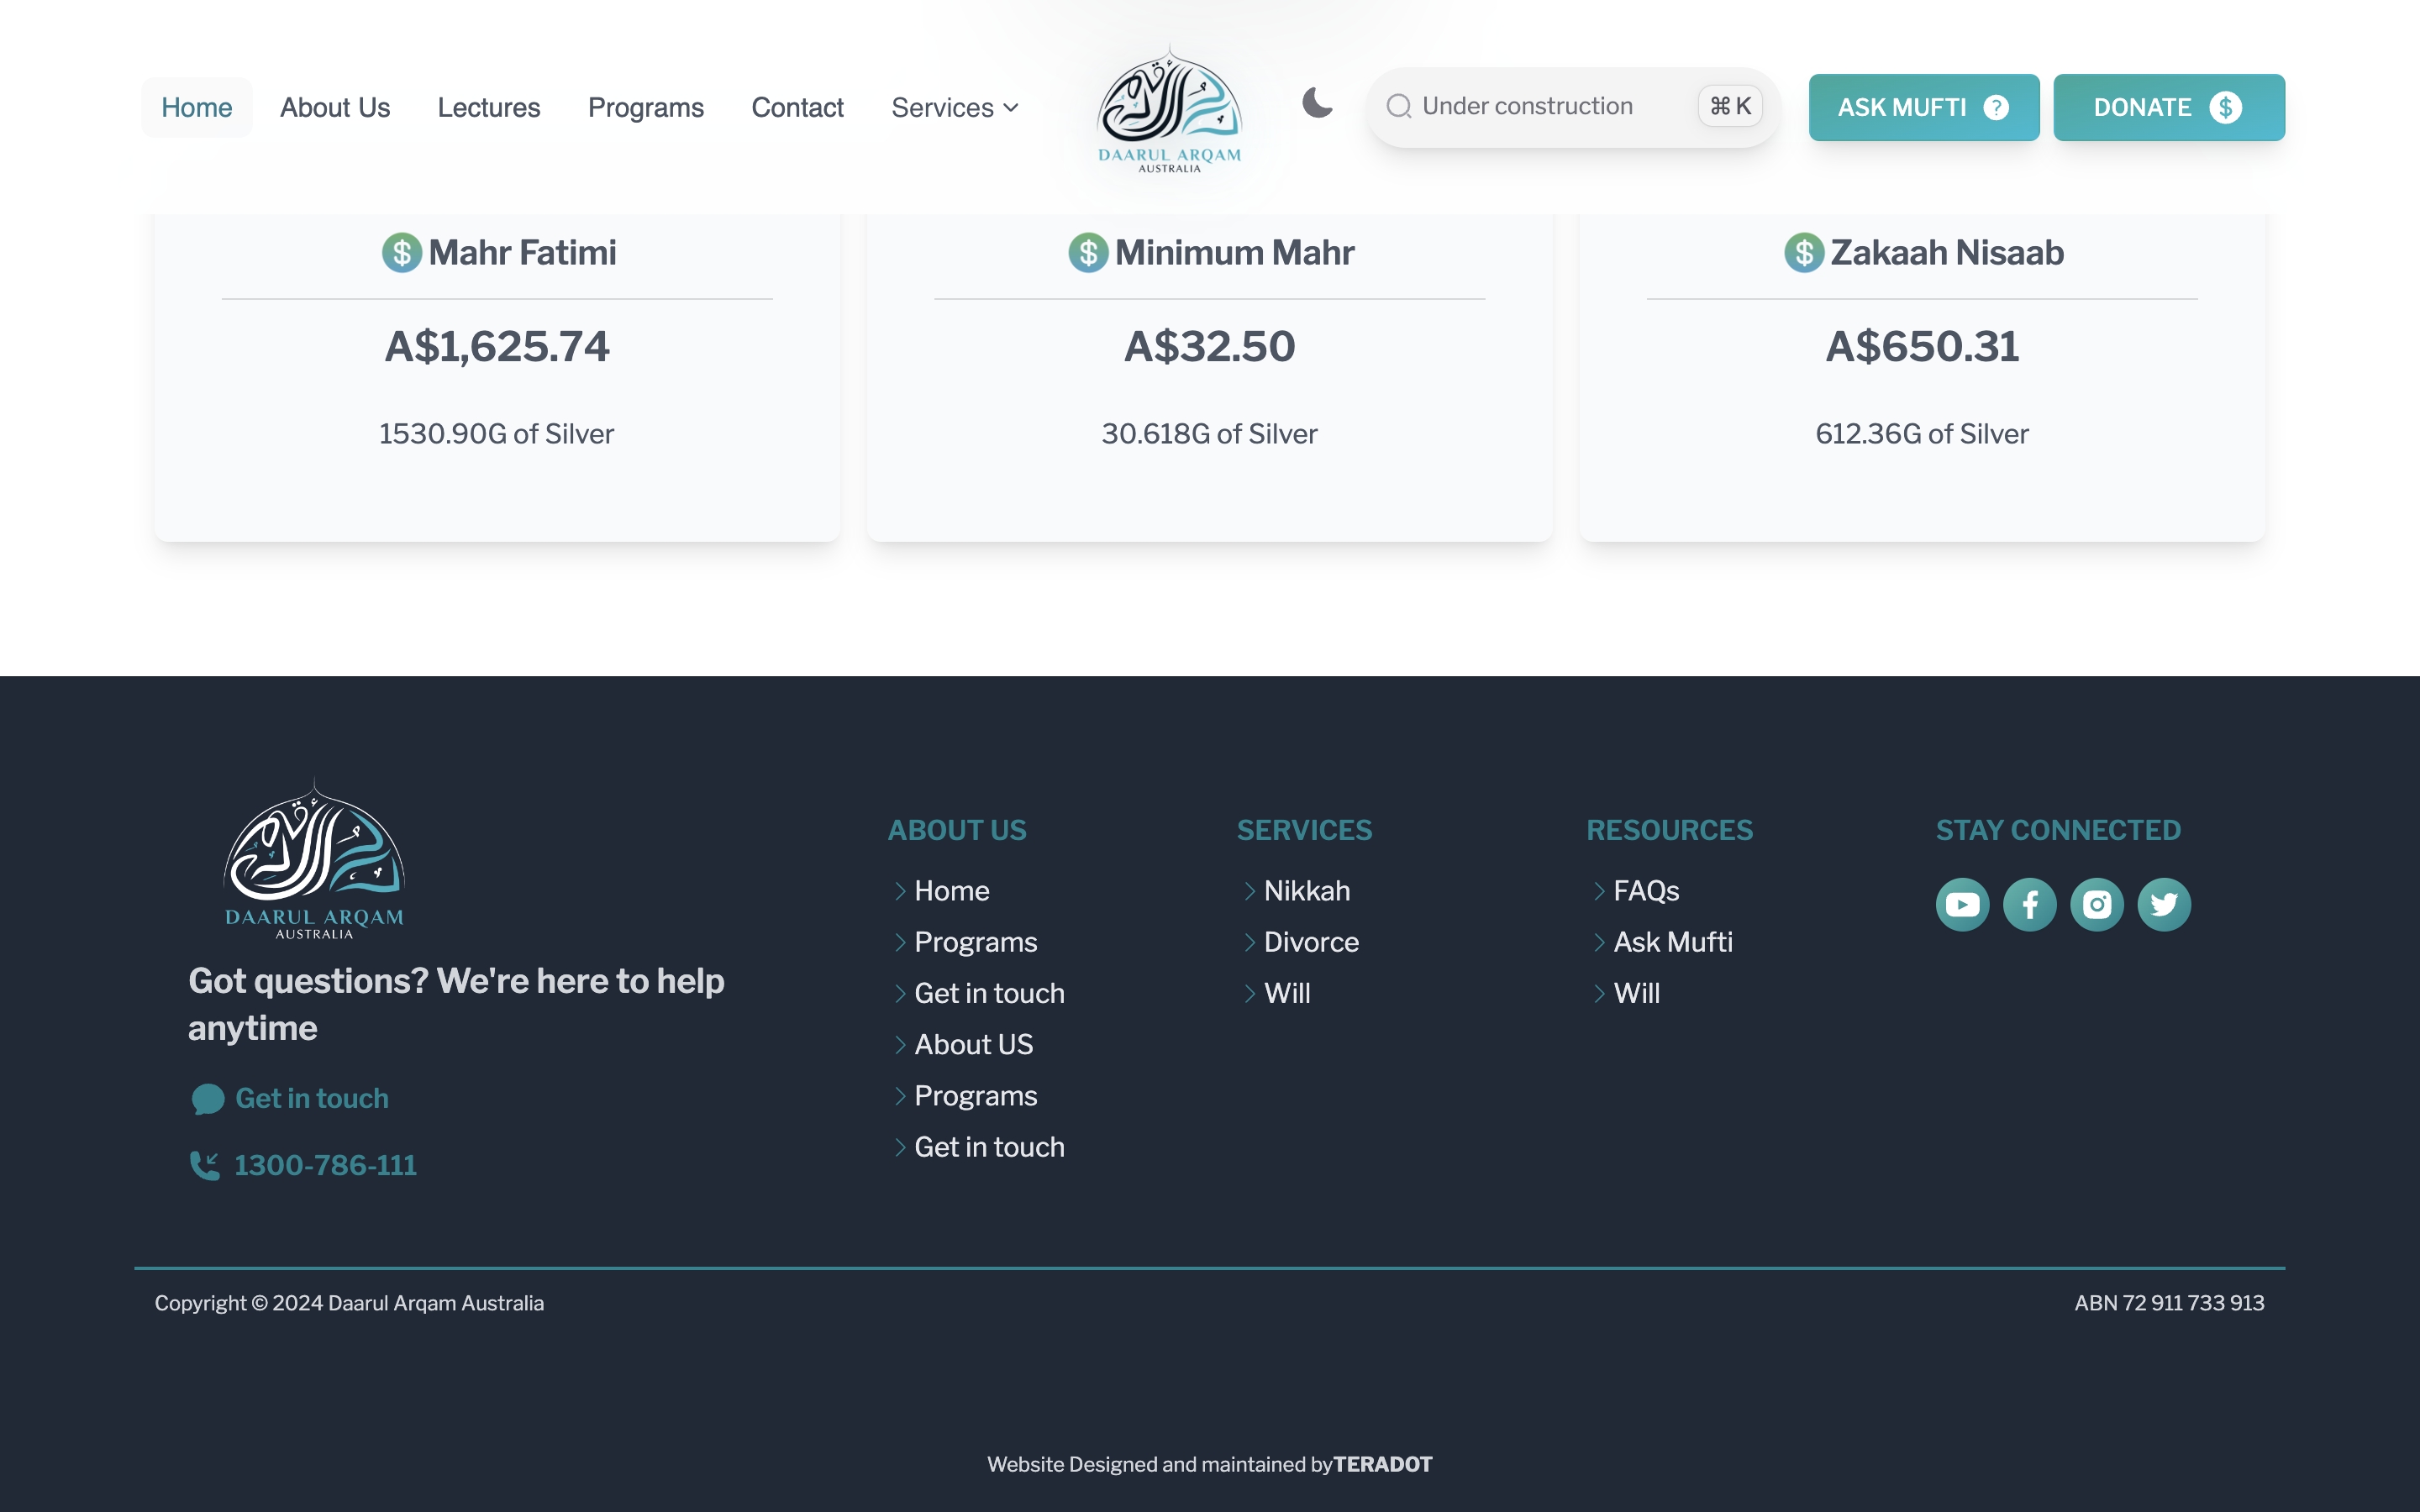
Task: Click the chat bubble icon in footer
Action: [208, 1099]
